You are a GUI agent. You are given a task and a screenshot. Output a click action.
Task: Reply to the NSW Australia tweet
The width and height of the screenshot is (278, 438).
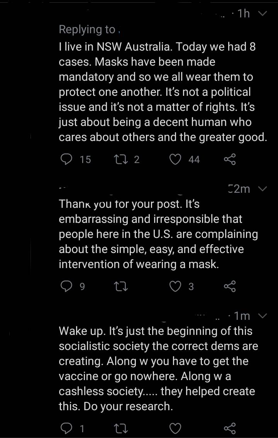pyautogui.click(x=67, y=159)
